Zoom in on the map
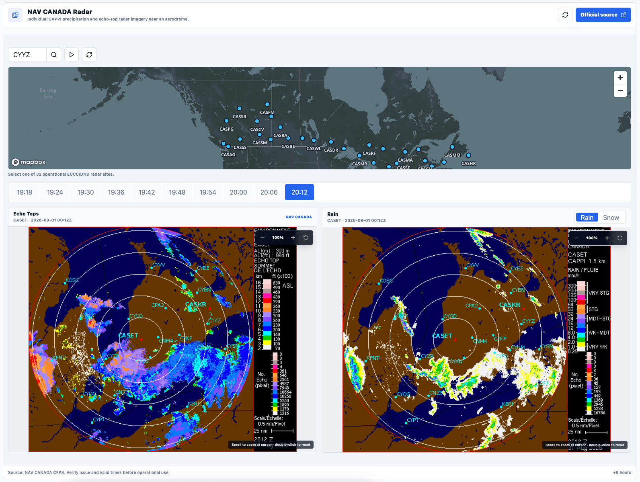The height and width of the screenshot is (482, 640). (620, 78)
